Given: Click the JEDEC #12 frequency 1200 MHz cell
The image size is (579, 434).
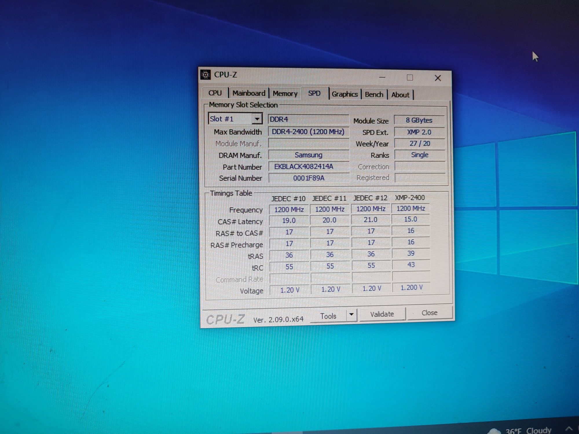Looking at the screenshot, I should click(x=371, y=209).
